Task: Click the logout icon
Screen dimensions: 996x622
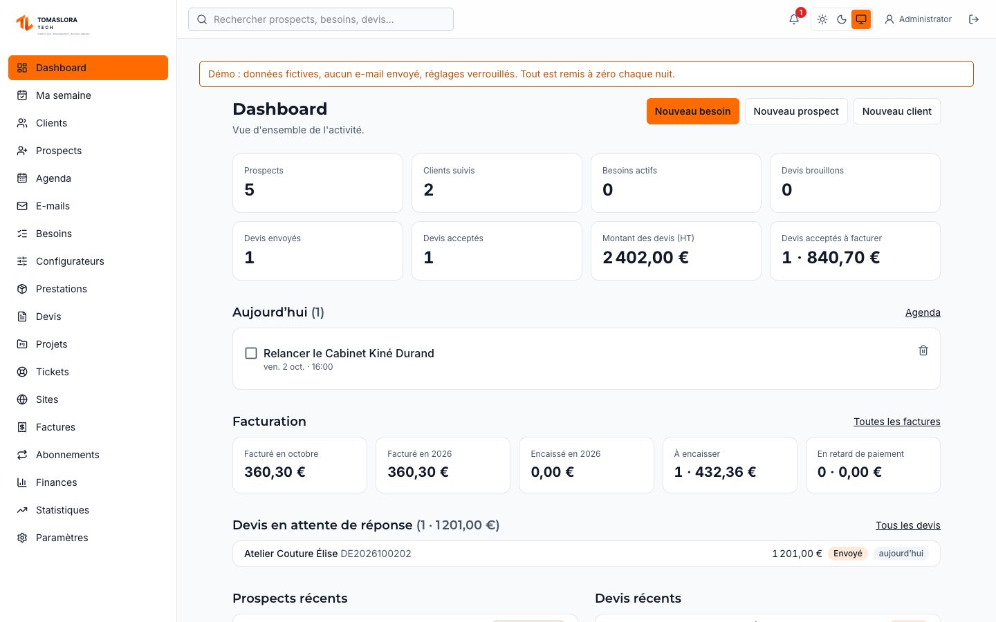Action: tap(974, 19)
